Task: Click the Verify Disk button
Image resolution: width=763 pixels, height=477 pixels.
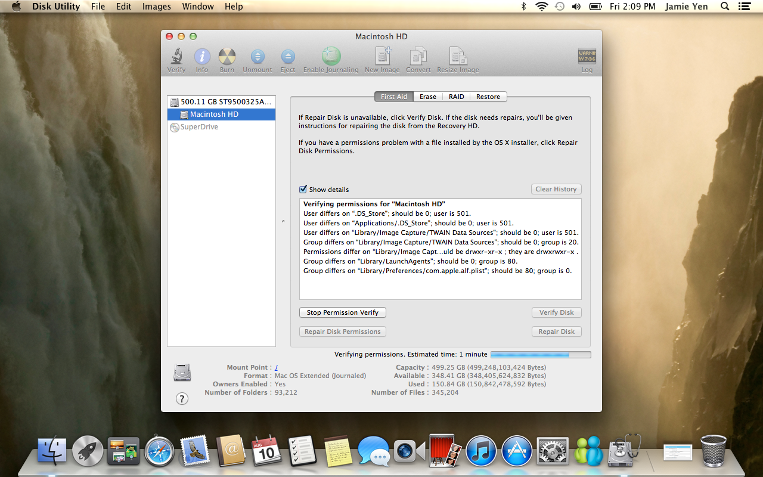Action: pyautogui.click(x=556, y=312)
